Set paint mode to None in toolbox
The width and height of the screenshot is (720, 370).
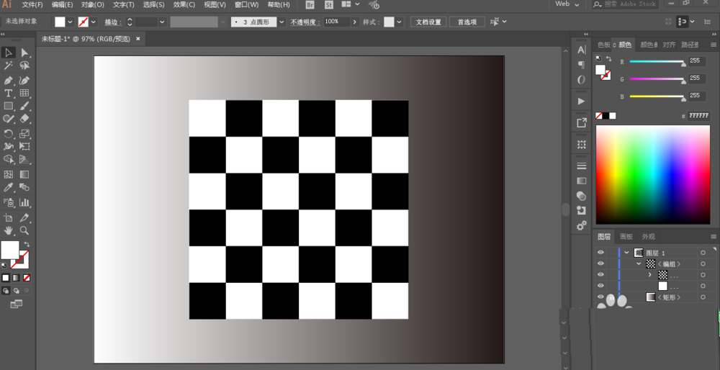pos(27,278)
